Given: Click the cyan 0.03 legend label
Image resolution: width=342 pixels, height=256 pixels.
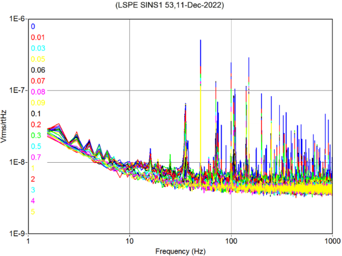Looking at the screenshot, I should [x=37, y=48].
